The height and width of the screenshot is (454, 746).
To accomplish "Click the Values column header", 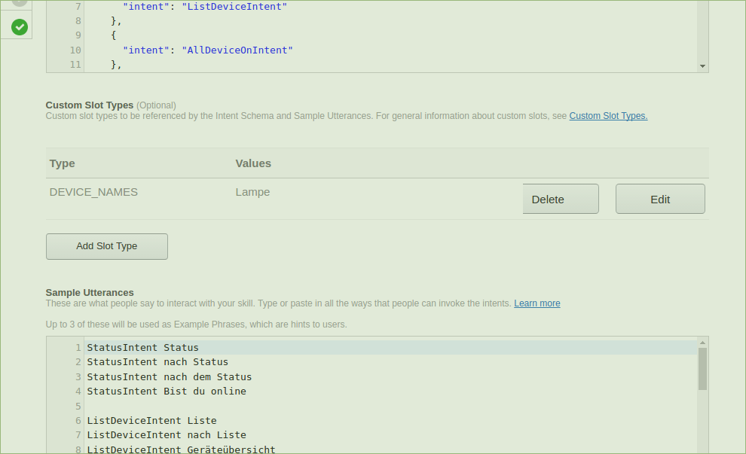I will click(253, 163).
